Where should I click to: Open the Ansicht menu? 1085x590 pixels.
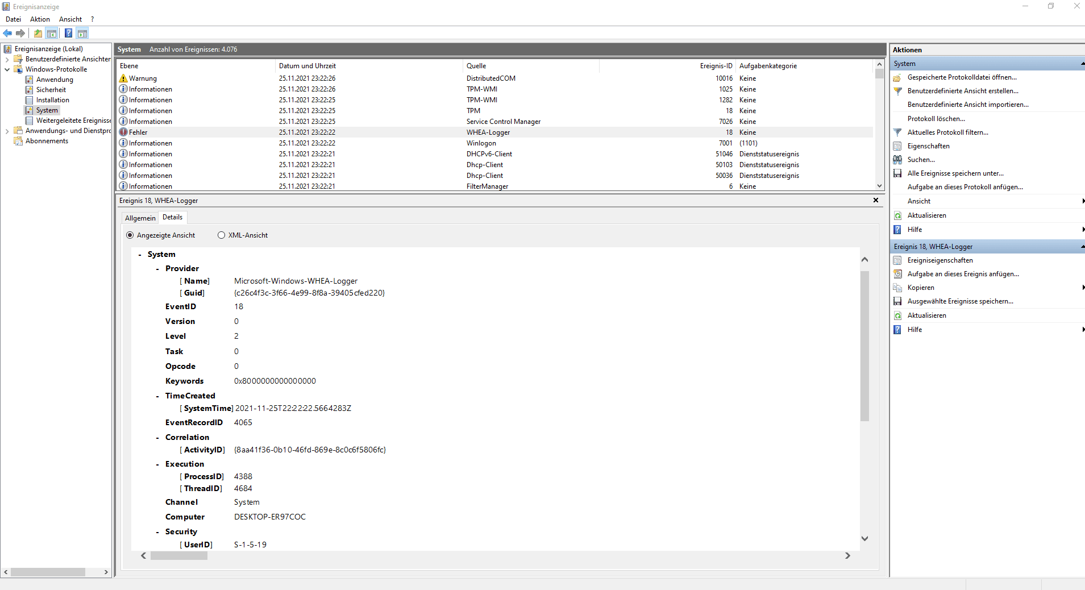click(70, 19)
